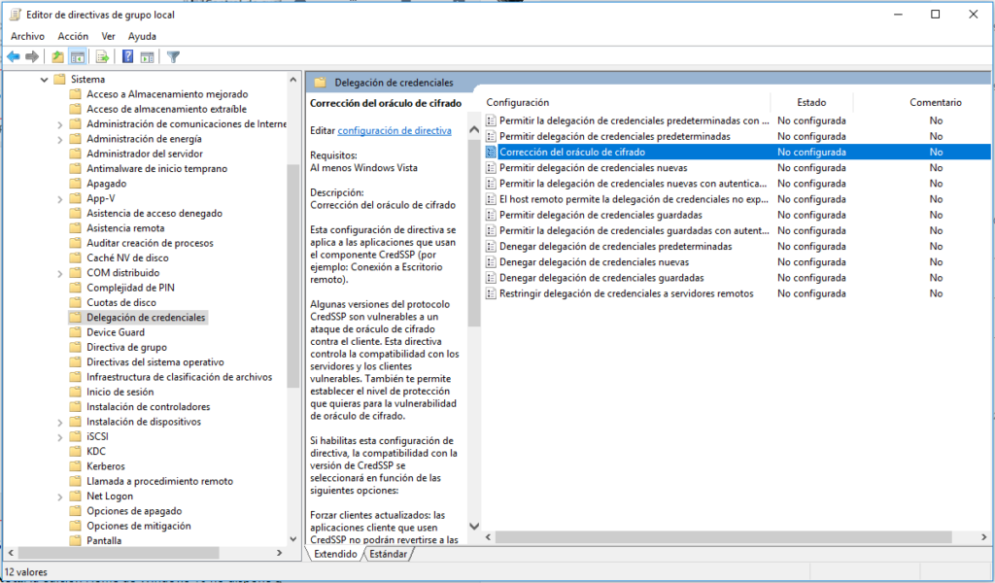
Task: Open the Ver menu
Action: click(109, 36)
